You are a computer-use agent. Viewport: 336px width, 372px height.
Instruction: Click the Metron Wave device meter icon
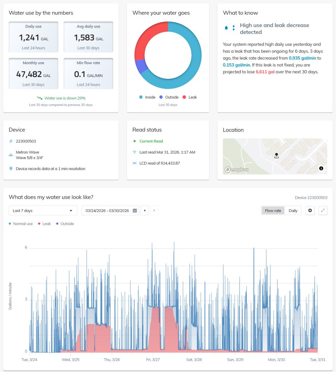point(11,154)
